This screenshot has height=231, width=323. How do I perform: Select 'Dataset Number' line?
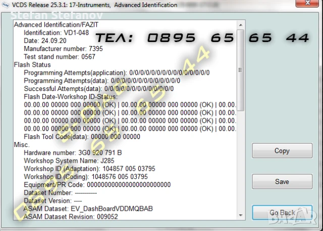[61, 193]
